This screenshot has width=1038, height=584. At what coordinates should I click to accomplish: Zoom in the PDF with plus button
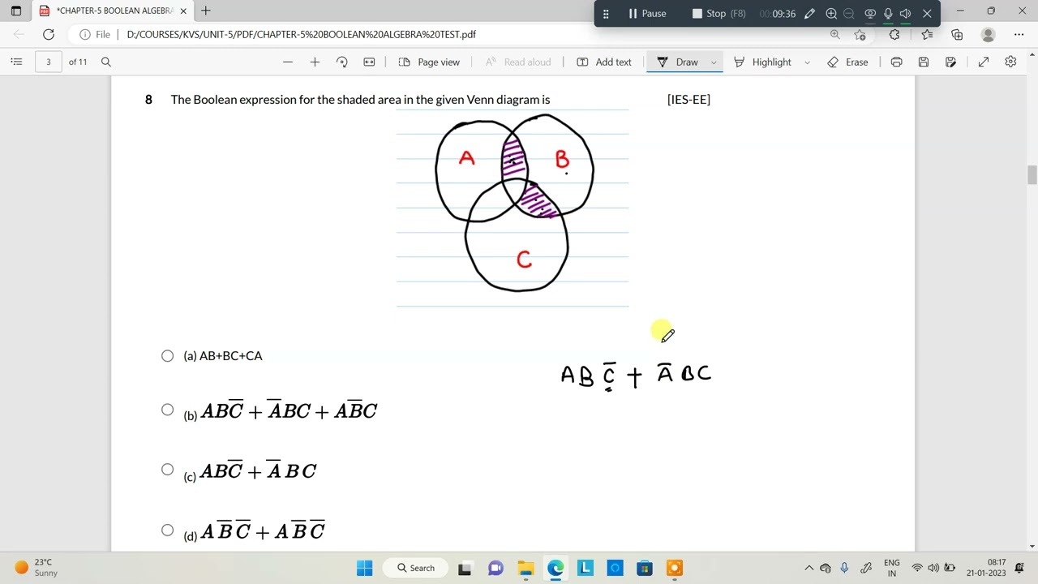tap(315, 62)
